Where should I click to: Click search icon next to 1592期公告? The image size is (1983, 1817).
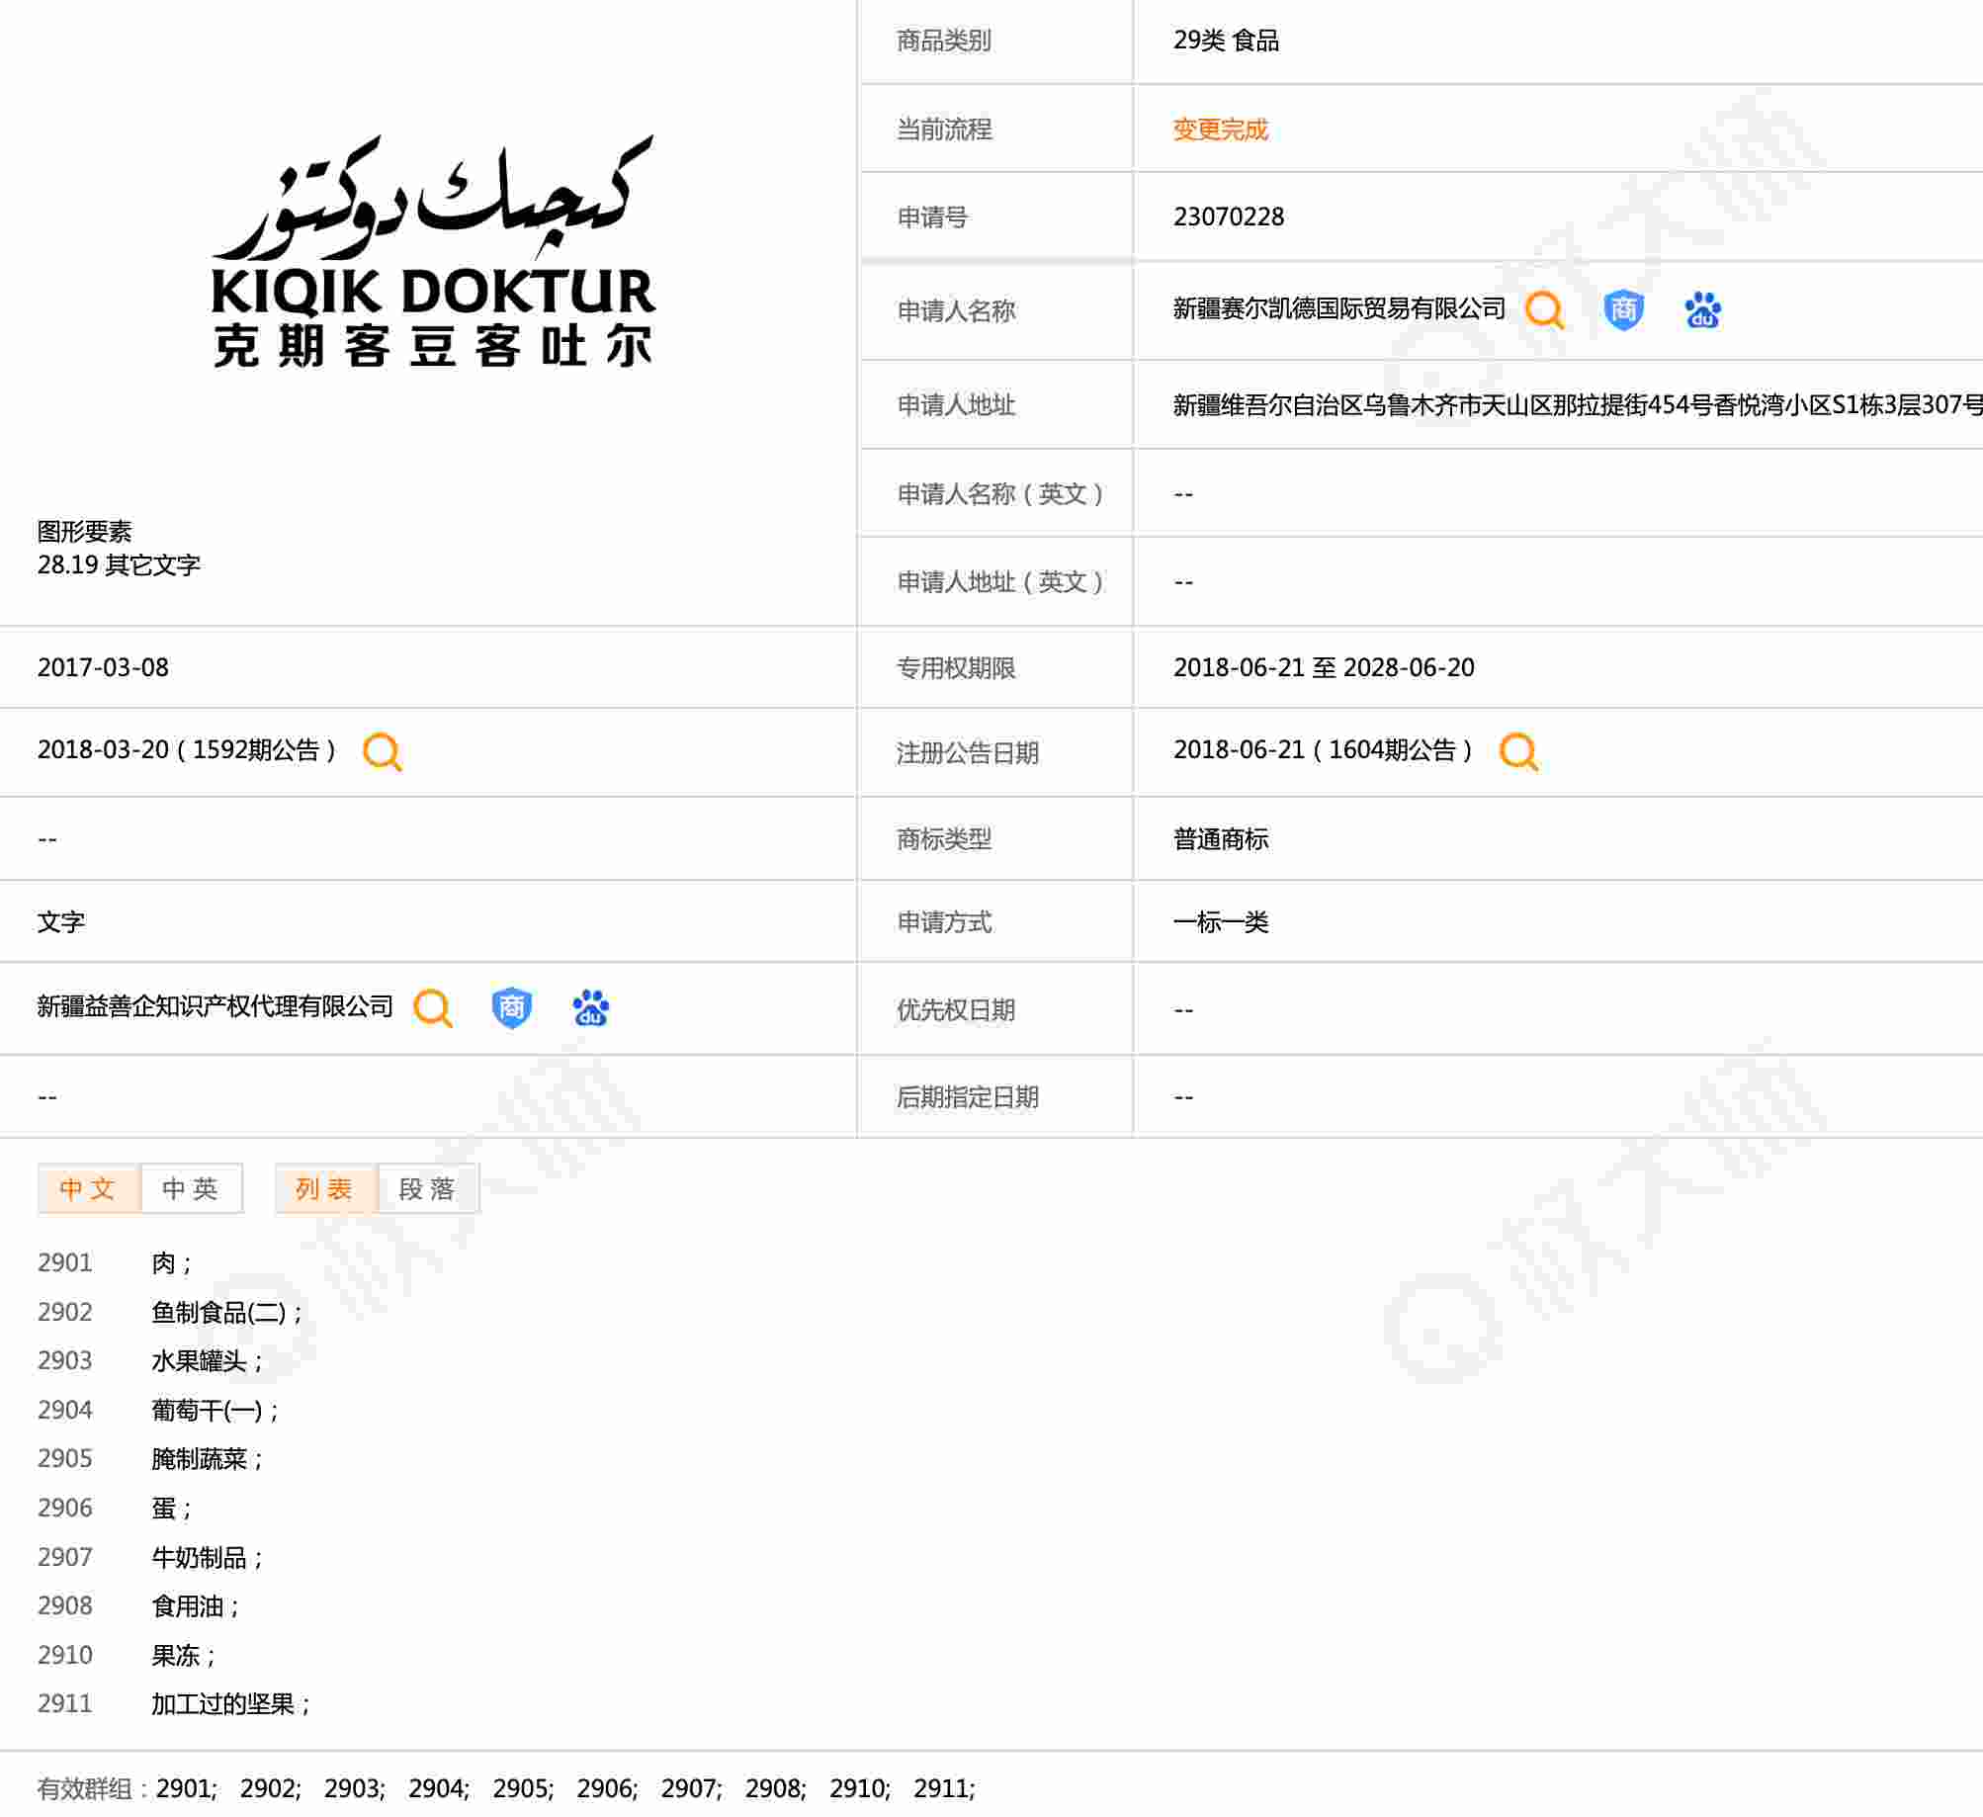coord(382,751)
